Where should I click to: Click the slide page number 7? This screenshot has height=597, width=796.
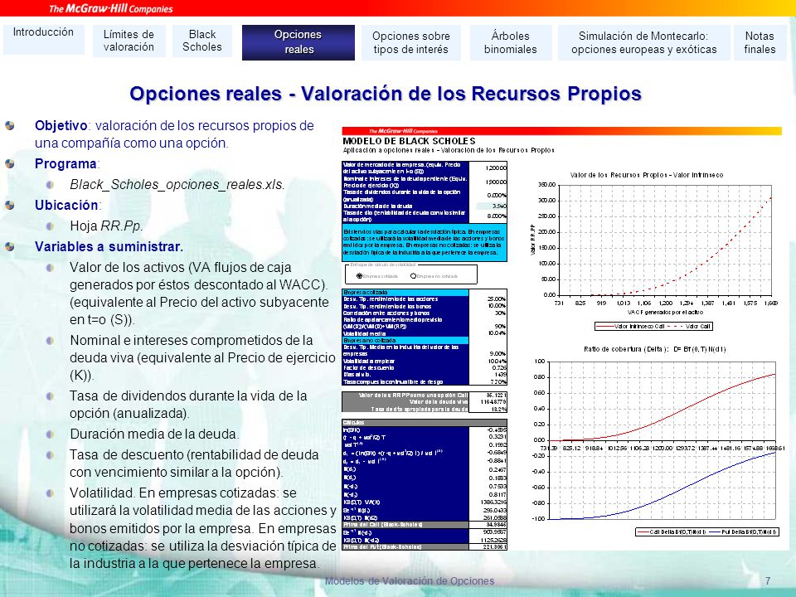click(x=768, y=580)
